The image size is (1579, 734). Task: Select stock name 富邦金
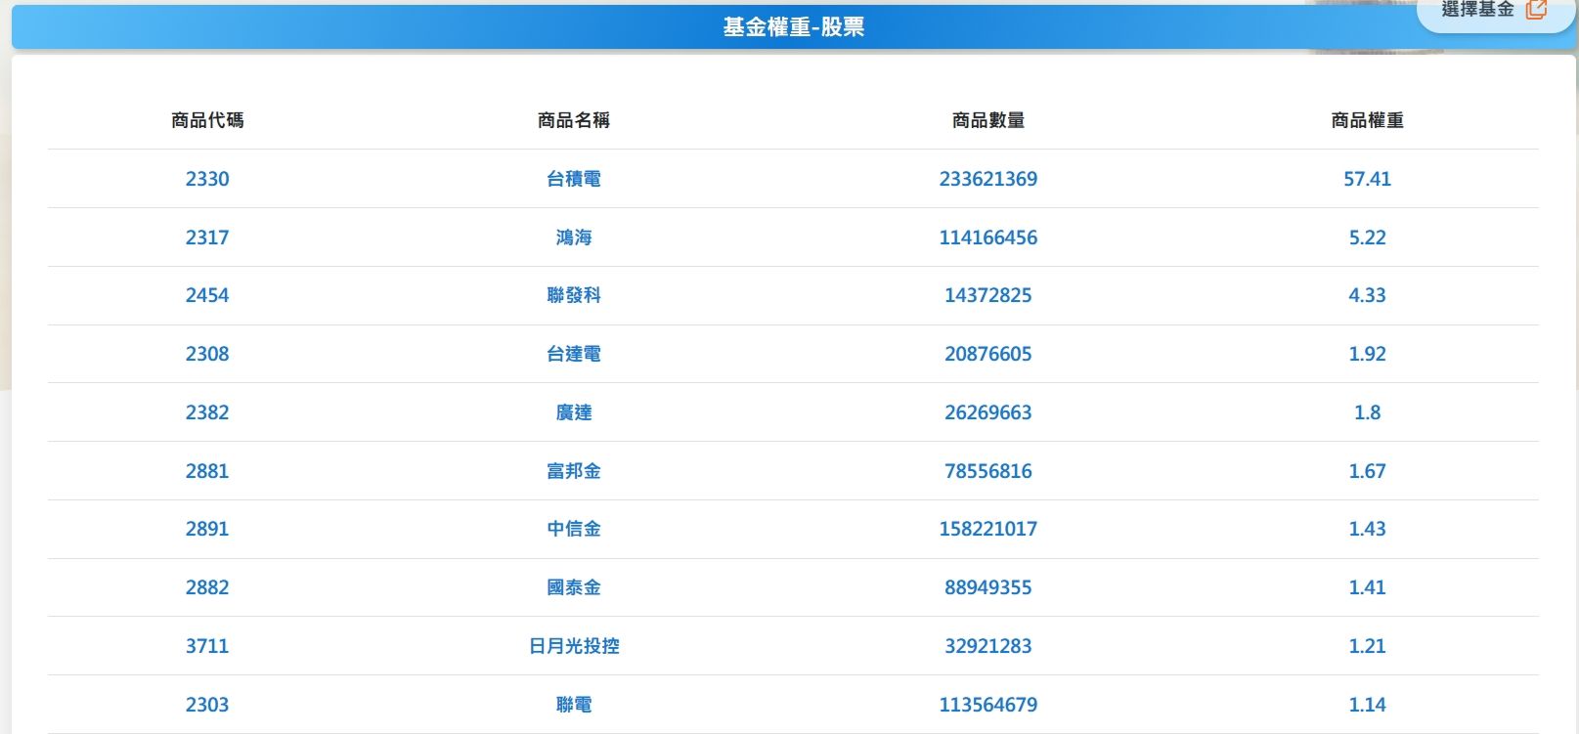pyautogui.click(x=574, y=471)
